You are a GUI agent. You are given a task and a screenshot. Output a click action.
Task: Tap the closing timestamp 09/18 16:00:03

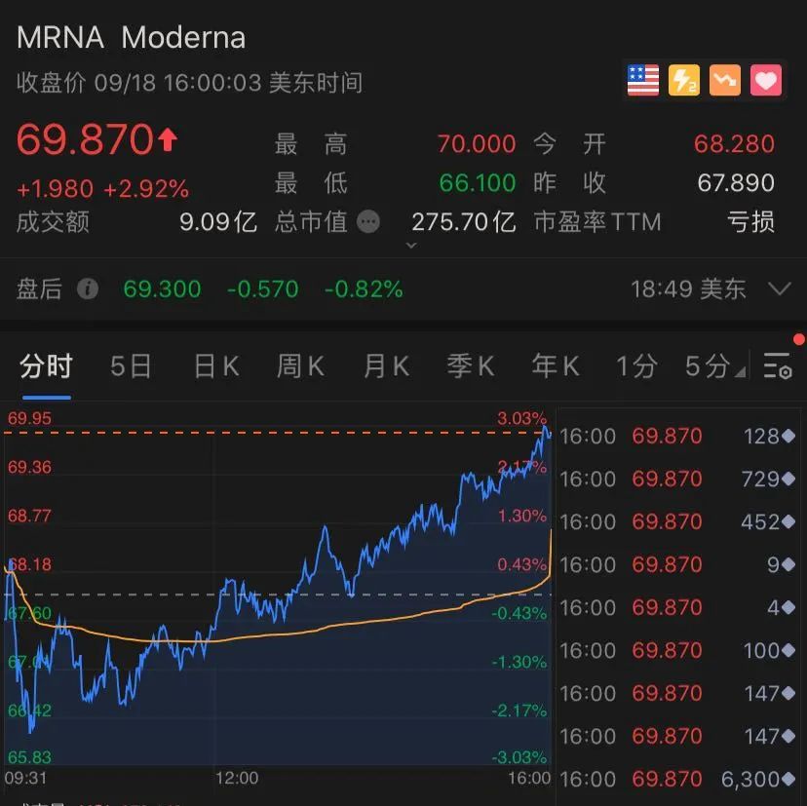(x=178, y=83)
